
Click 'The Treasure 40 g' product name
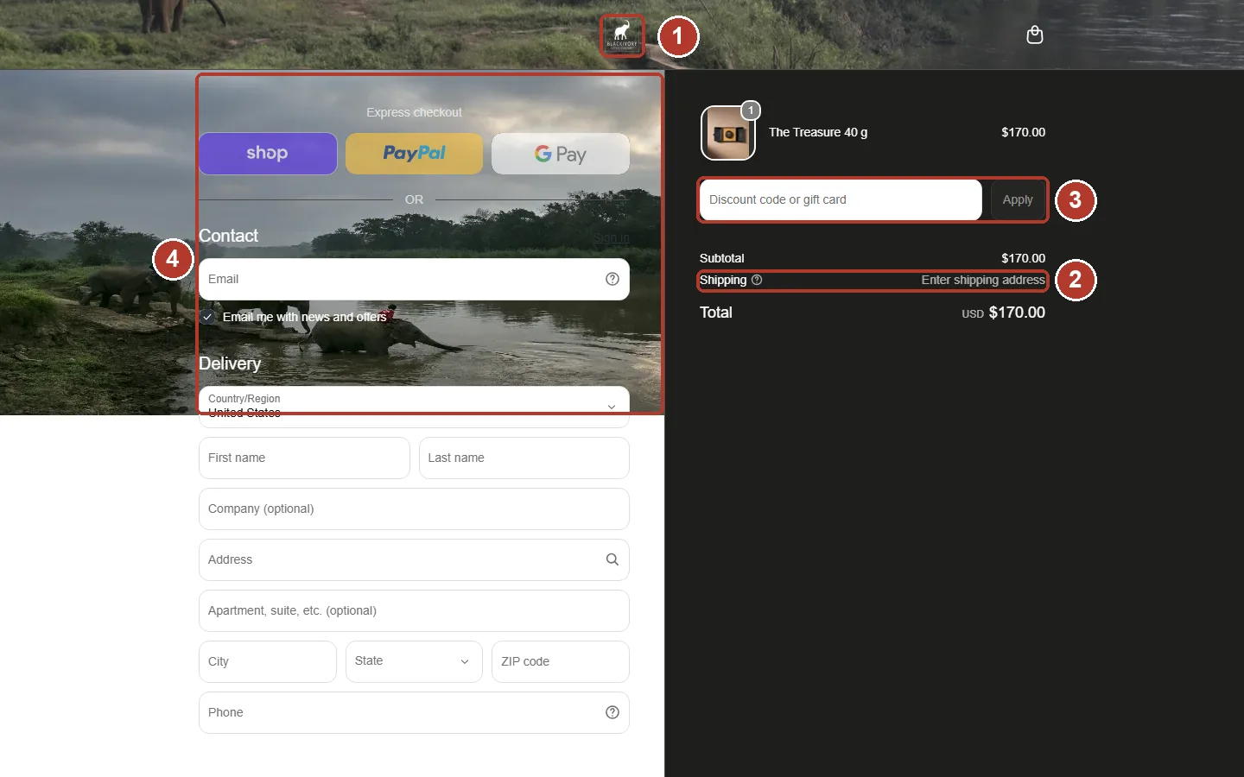[818, 132]
